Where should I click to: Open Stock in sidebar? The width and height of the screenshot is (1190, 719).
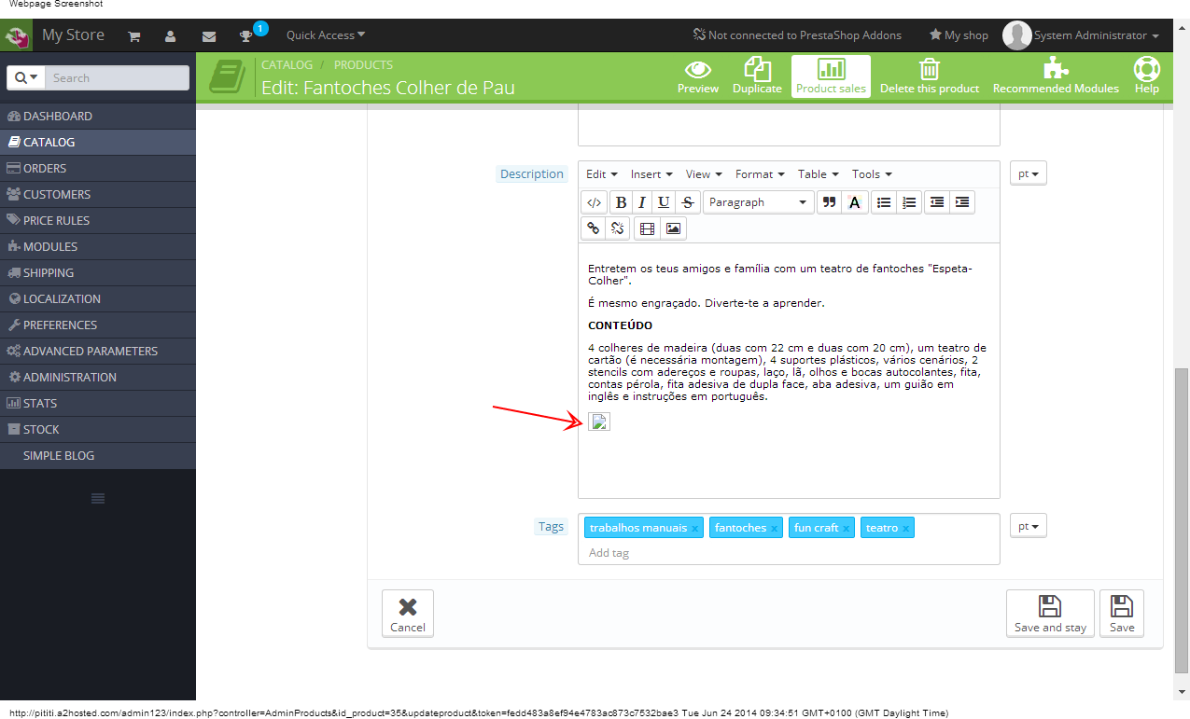pos(98,430)
